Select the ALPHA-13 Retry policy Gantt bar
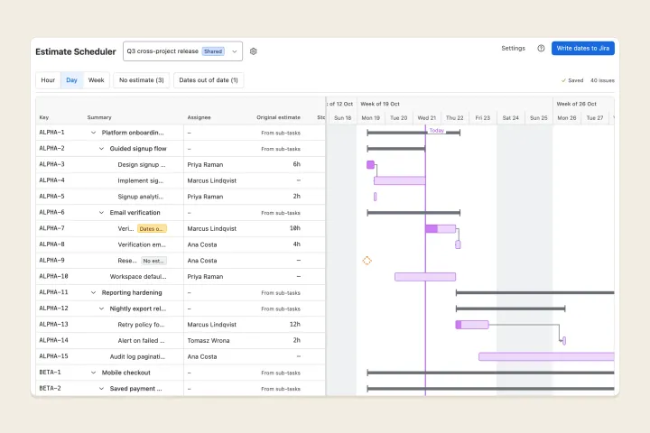 click(x=472, y=325)
